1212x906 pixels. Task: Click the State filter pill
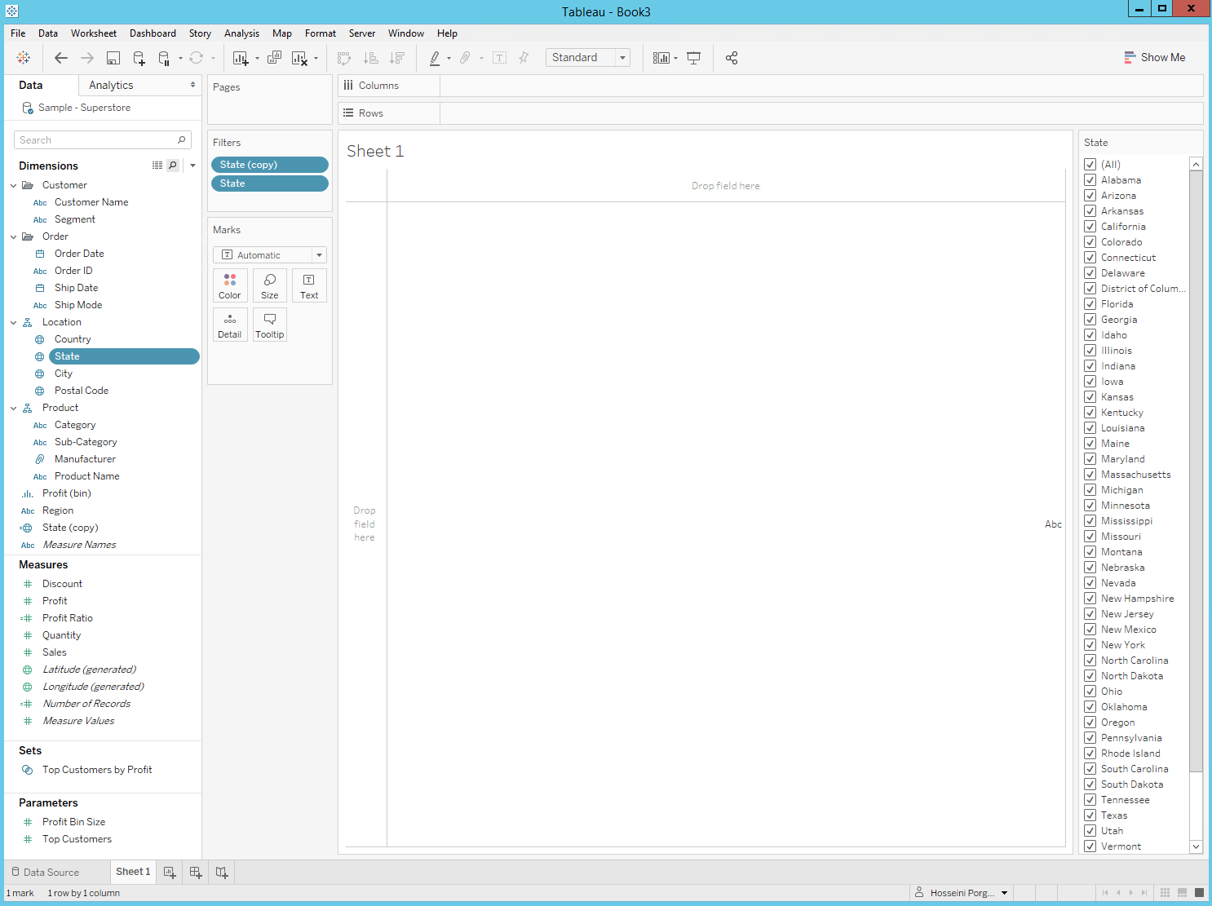270,183
